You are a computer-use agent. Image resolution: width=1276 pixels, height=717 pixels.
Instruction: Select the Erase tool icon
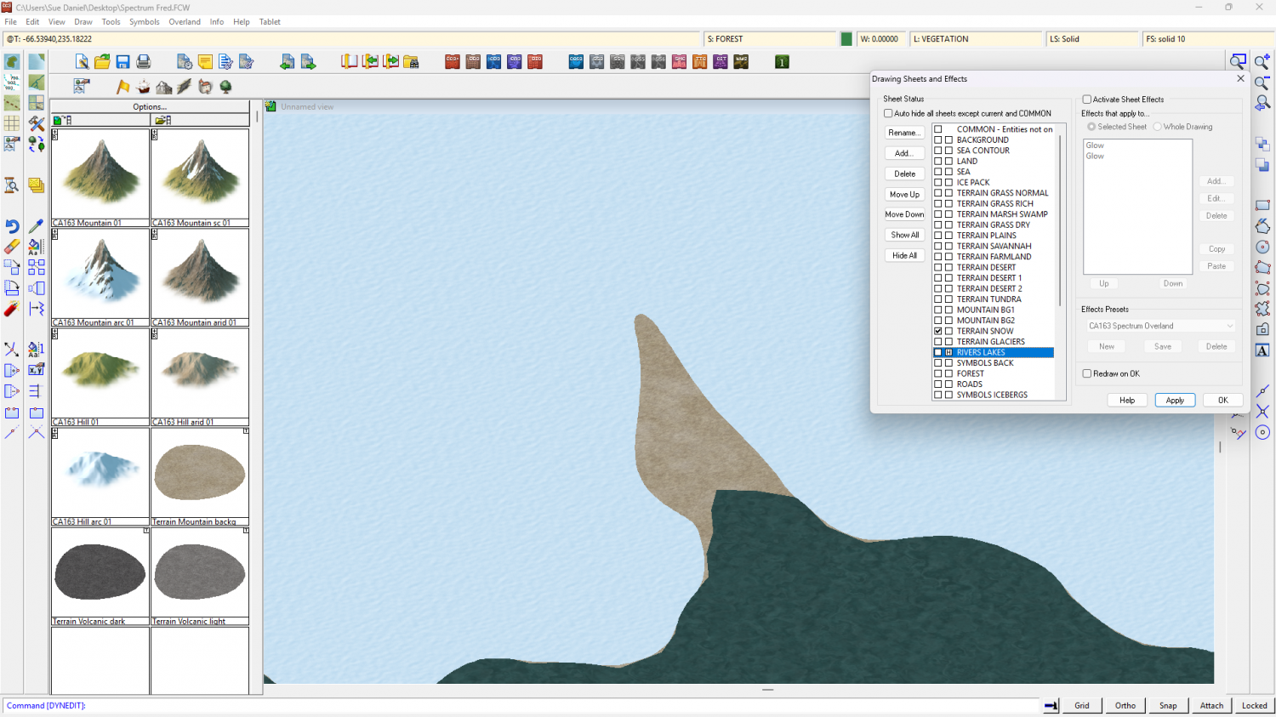pyautogui.click(x=12, y=247)
